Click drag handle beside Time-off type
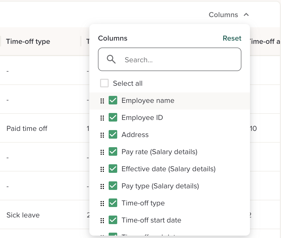The image size is (281, 238). [x=102, y=203]
